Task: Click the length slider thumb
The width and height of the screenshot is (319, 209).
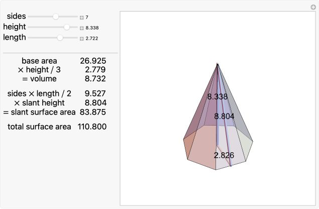Action: [x=60, y=38]
